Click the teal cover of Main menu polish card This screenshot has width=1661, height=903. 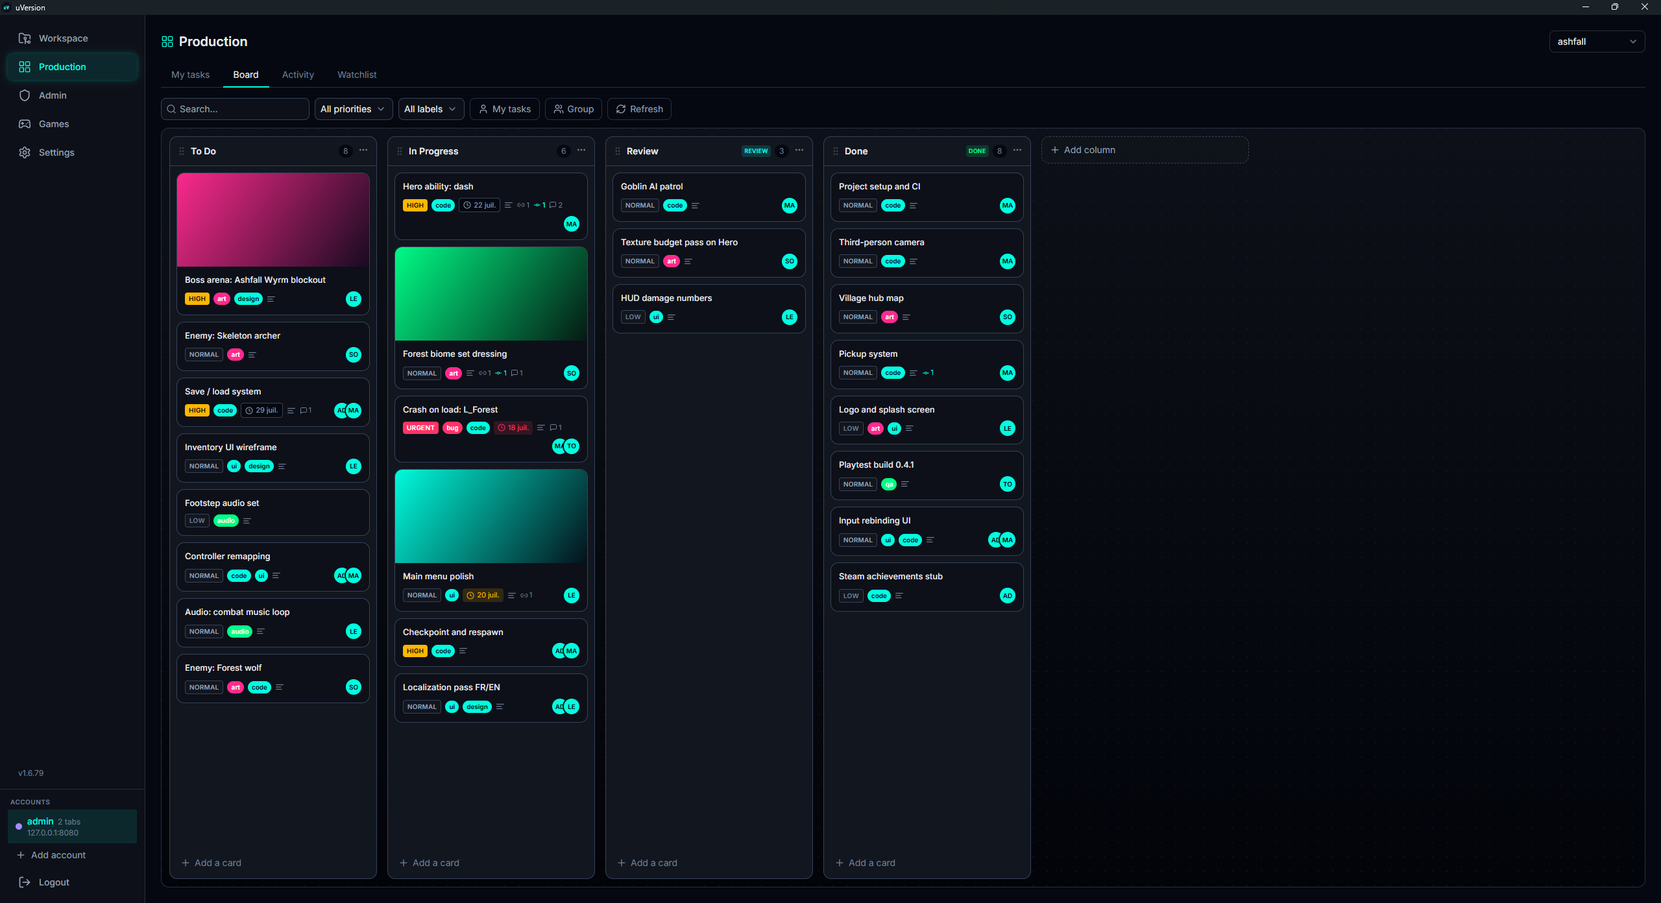[x=491, y=516]
